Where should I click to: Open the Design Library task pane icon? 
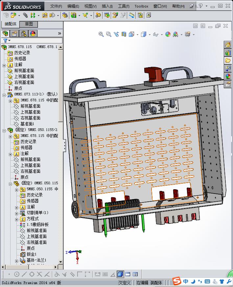point(228,53)
